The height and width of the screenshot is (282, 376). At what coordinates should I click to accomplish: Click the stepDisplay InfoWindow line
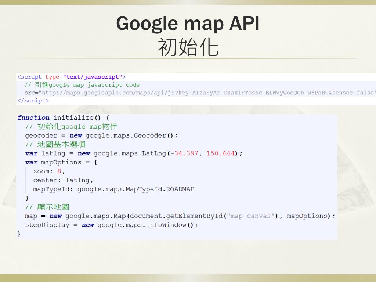[x=112, y=225]
